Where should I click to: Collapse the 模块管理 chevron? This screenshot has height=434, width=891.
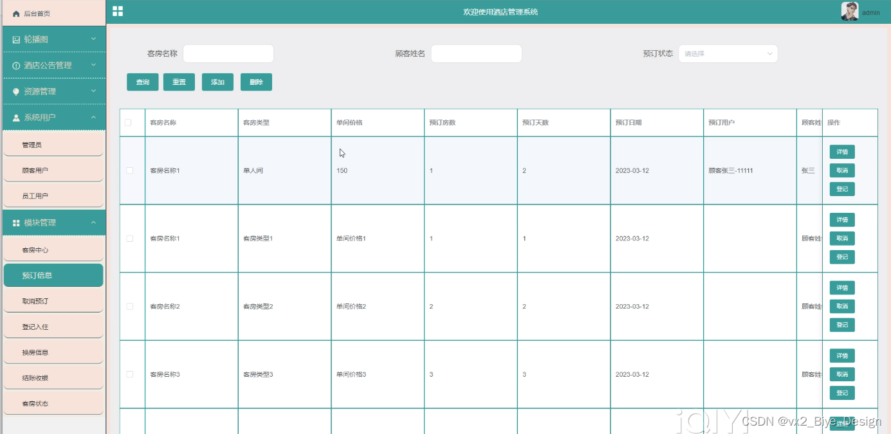coord(93,222)
